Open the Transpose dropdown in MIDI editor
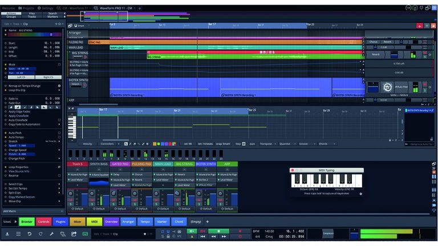 pyautogui.click(x=267, y=144)
